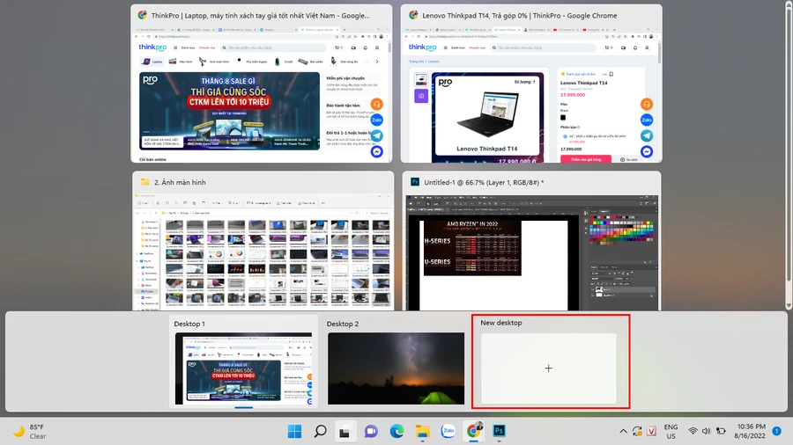Click the Photoshop taskbar icon
Screen dimensions: 793x445
point(500,432)
